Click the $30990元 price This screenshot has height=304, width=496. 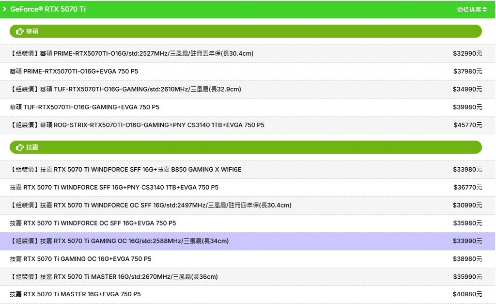(x=467, y=205)
